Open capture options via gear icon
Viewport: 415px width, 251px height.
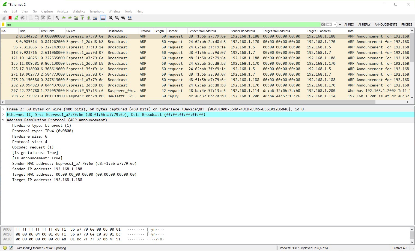click(x=23, y=18)
